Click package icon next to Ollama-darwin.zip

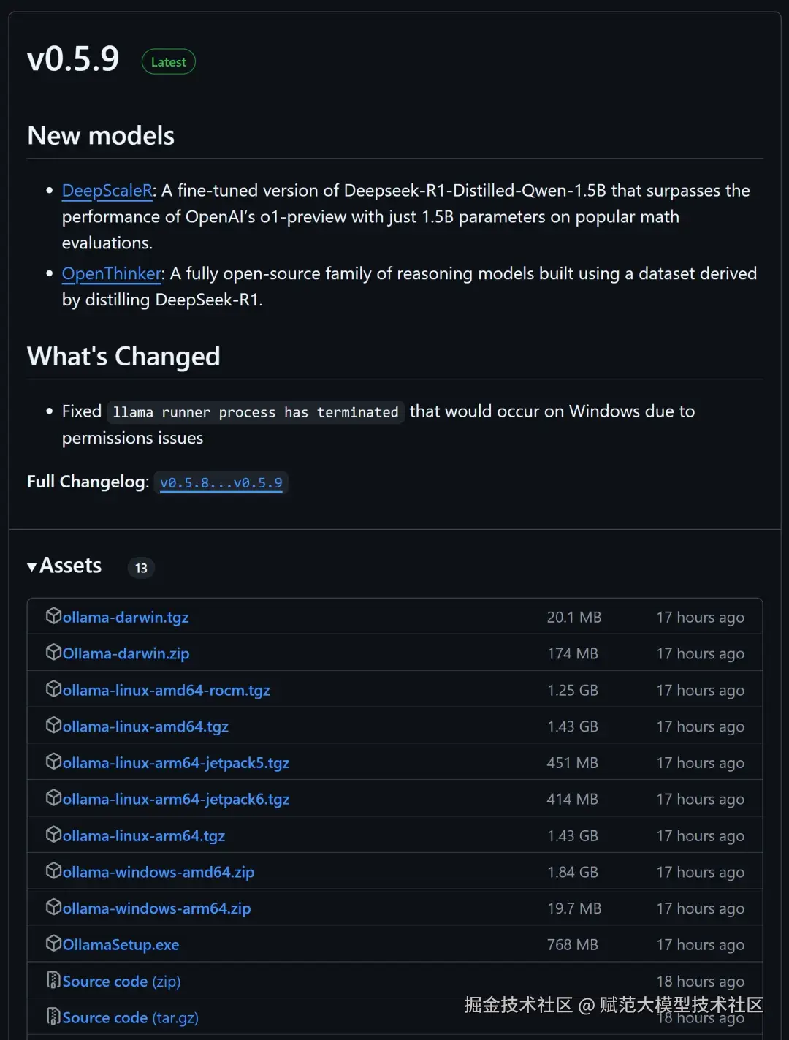(x=53, y=652)
